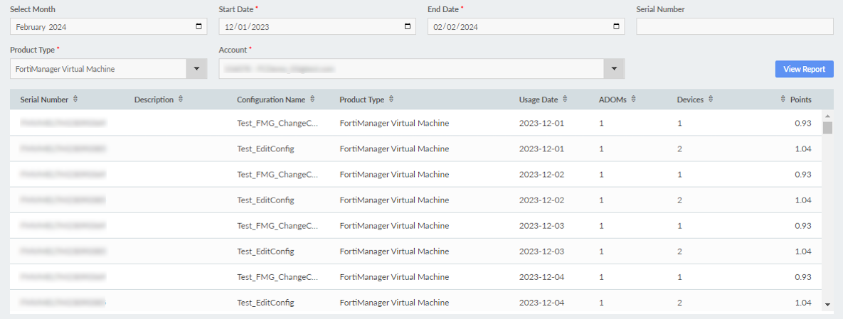Expand the Account dropdown arrow
The width and height of the screenshot is (843, 319).
click(613, 69)
